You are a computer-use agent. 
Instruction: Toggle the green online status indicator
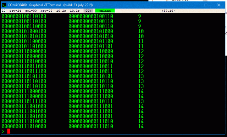click(x=105, y=11)
